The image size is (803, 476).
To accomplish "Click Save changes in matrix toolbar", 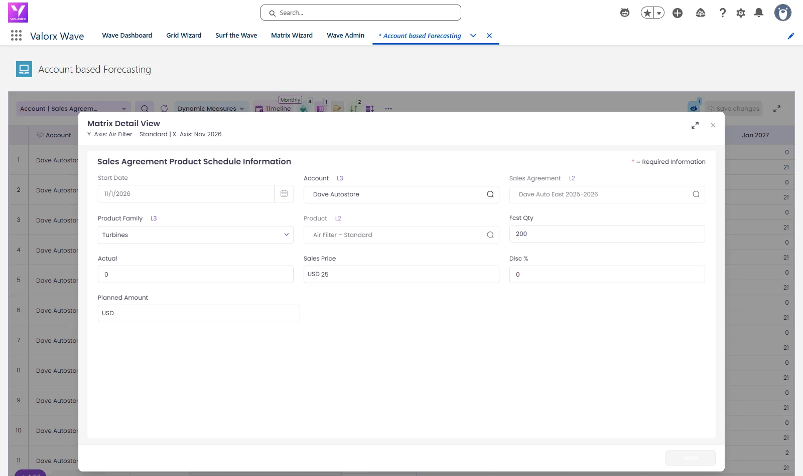I will coord(733,109).
